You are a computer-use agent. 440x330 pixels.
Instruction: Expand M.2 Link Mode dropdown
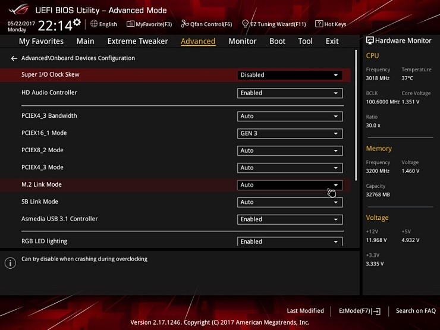(290, 185)
